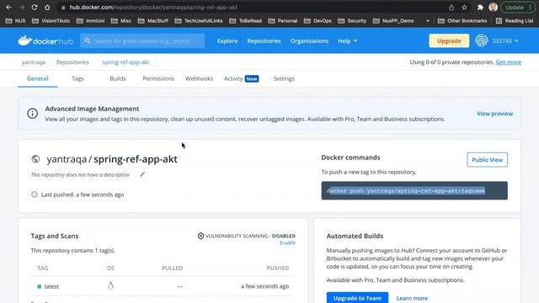Click the yellow Upgrade button
This screenshot has width=539, height=303.
click(449, 41)
